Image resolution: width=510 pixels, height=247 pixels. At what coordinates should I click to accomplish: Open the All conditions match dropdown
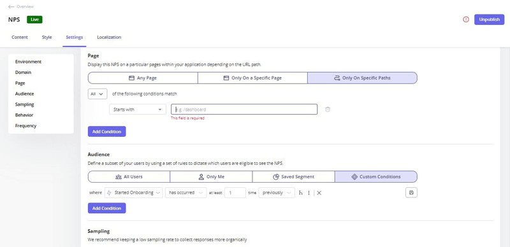pyautogui.click(x=98, y=94)
